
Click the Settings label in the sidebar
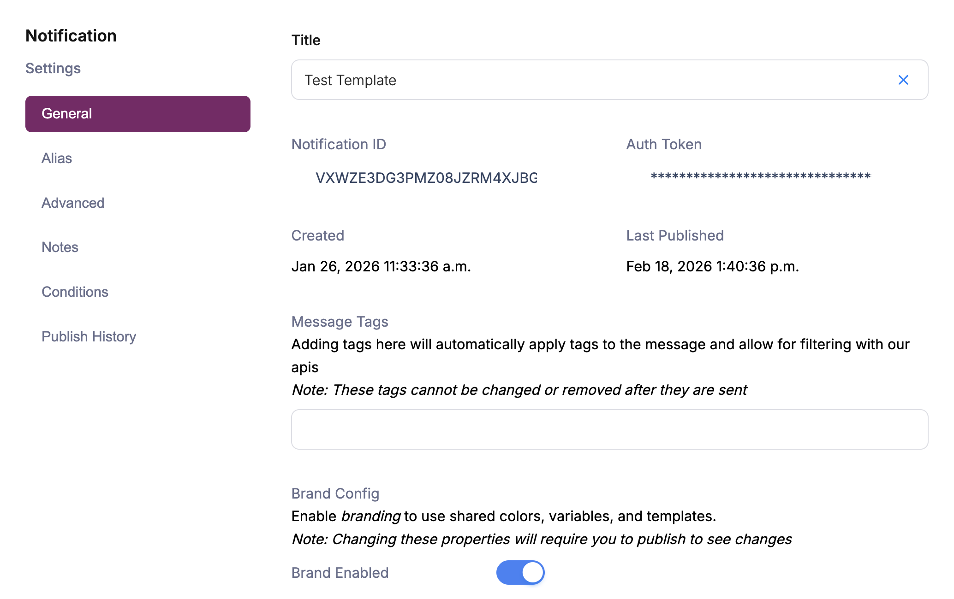(53, 68)
